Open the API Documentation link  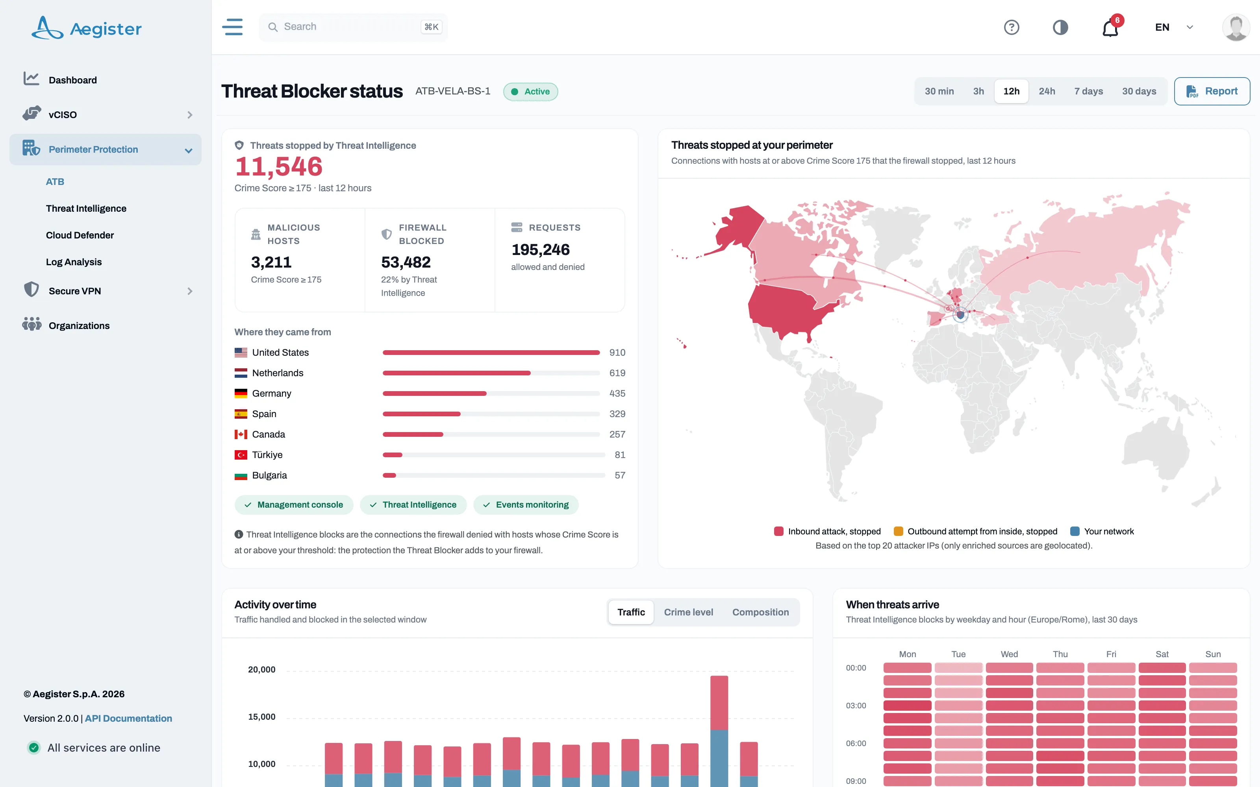(x=128, y=718)
